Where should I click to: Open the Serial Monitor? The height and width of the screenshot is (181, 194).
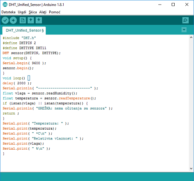click(185, 20)
